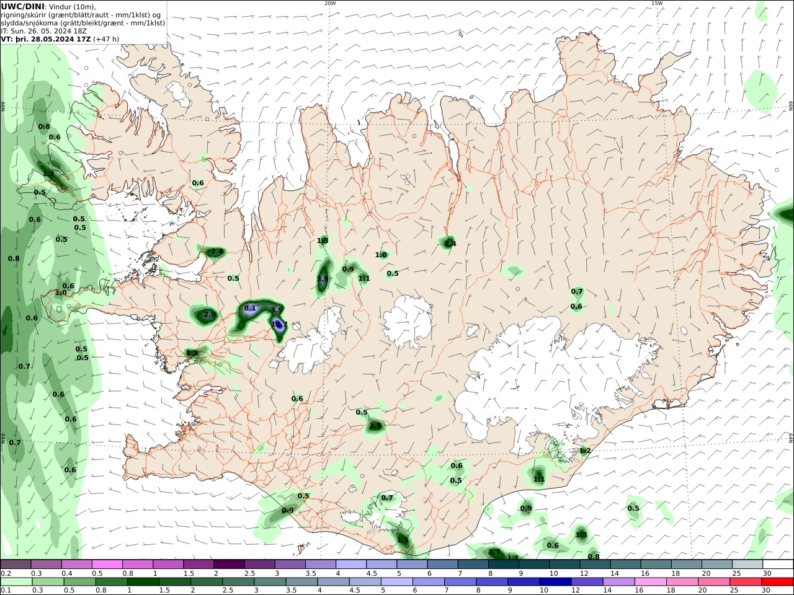
Task: Click the 1.5 value on the south coast
Action: pyautogui.click(x=403, y=540)
